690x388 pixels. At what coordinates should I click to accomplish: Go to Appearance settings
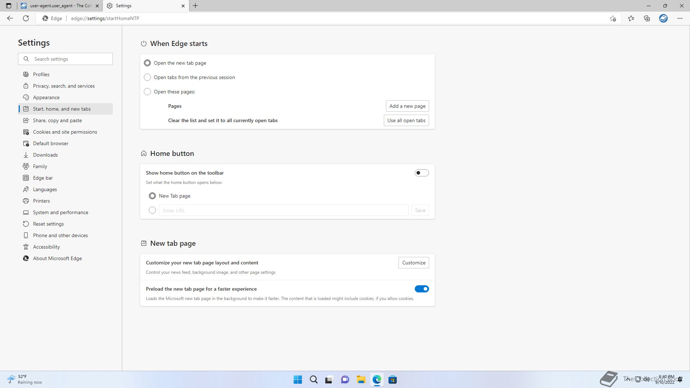(65, 97)
